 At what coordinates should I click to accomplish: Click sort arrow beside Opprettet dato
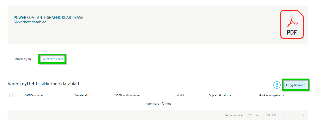click(230, 95)
